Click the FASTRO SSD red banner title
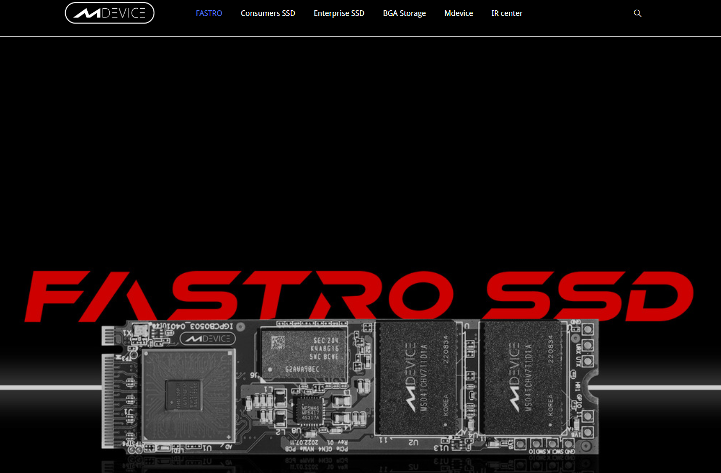This screenshot has height=473, width=721. [359, 296]
